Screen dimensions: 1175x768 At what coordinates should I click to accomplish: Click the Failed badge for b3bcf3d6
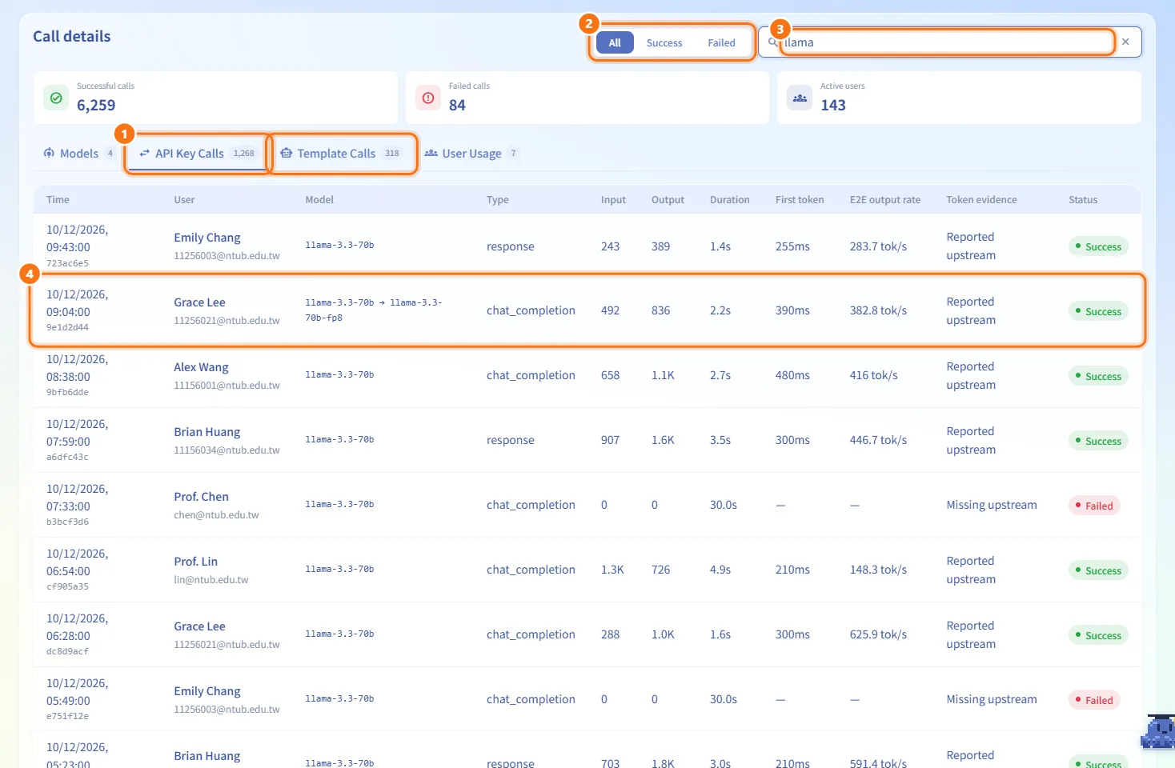click(1093, 506)
